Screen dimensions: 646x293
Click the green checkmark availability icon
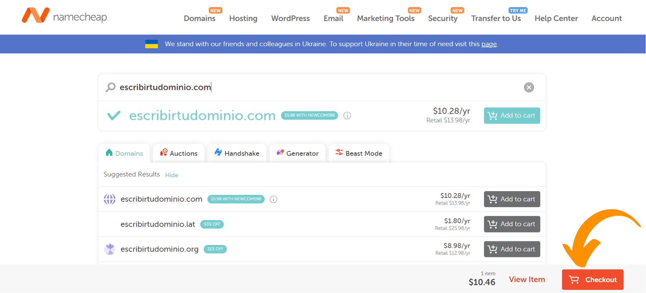coord(114,115)
